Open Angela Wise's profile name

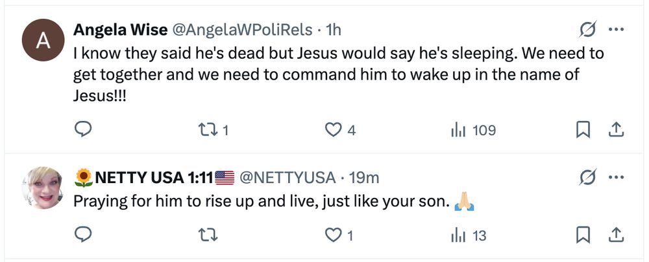point(119,30)
